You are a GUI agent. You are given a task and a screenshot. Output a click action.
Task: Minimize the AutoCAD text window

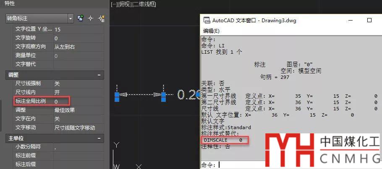pos(351,20)
